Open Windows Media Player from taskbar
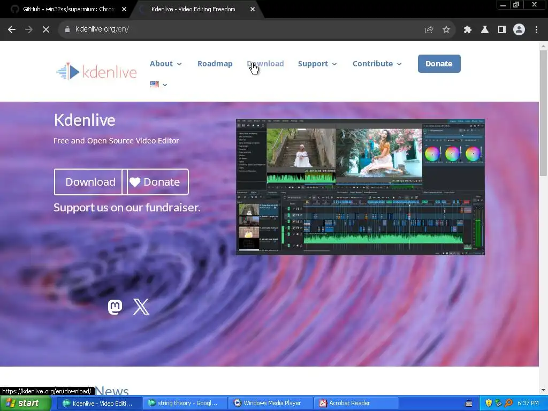 click(270, 404)
